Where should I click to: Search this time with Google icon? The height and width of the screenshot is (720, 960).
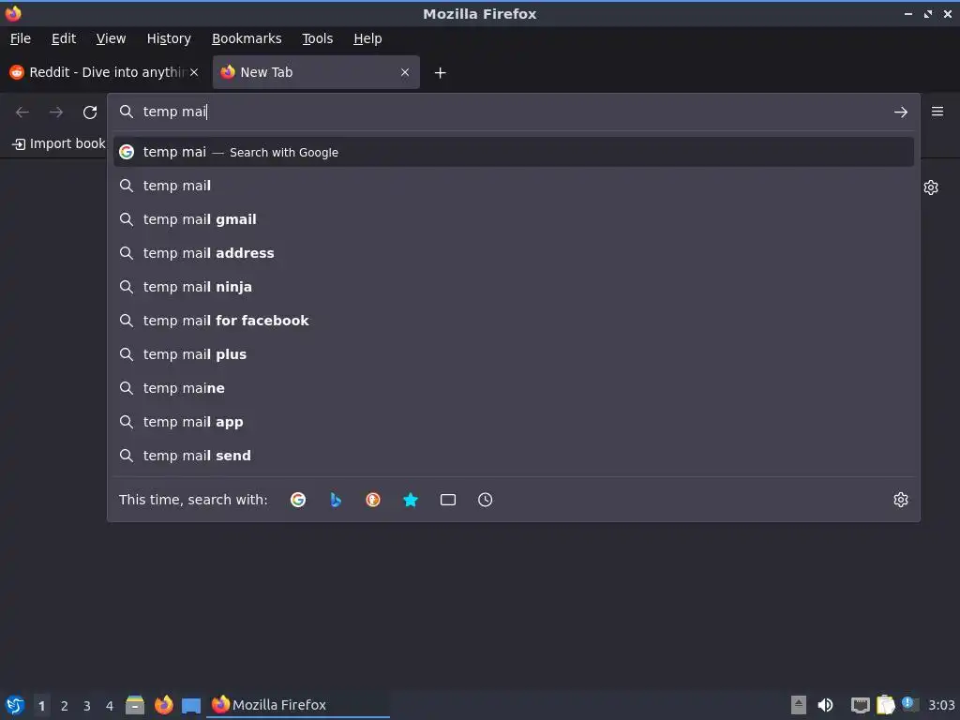pos(298,500)
